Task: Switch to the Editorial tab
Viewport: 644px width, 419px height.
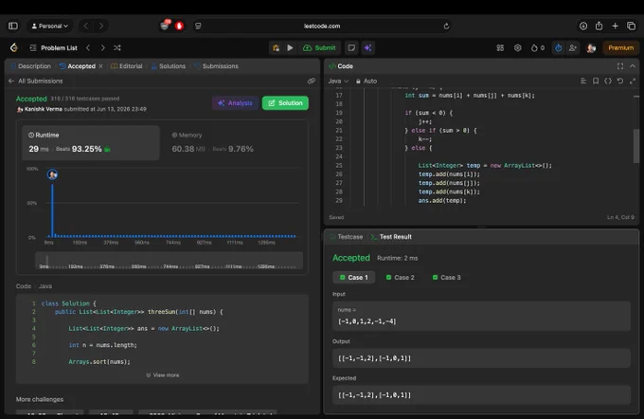Action: [127, 66]
